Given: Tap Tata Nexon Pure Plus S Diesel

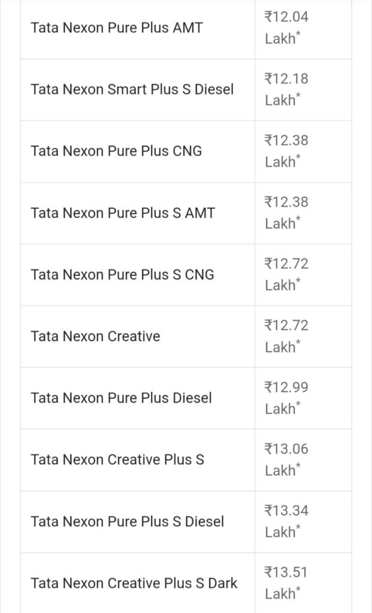Looking at the screenshot, I should point(127,521).
